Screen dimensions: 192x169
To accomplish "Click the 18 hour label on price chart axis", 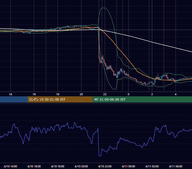I will 58,94.
